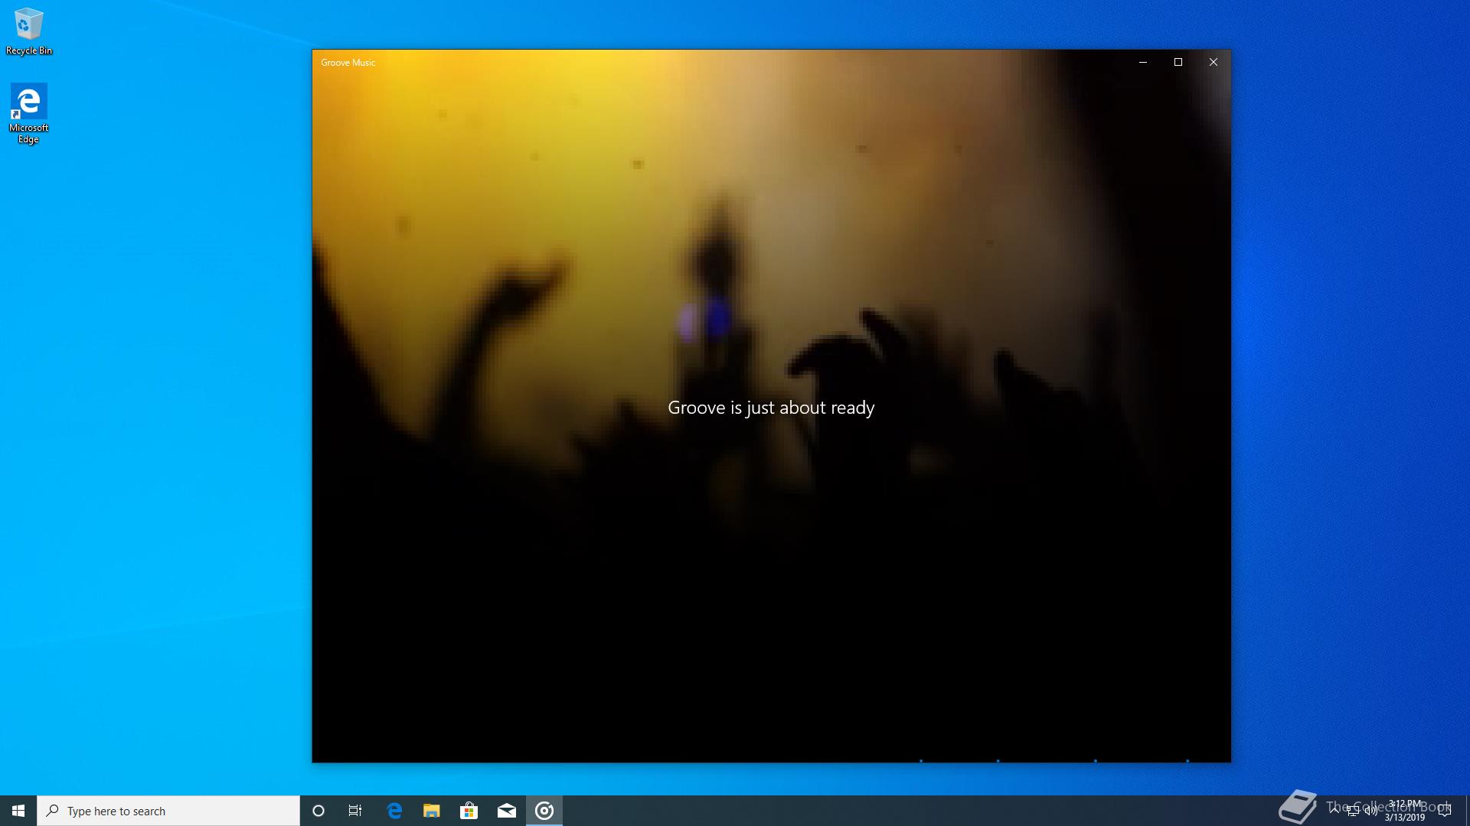Screen dimensions: 1470x826
Task: Select the Recycle Bin desktop icon
Action: coord(29,31)
